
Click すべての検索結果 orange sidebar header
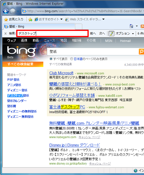[23, 64]
